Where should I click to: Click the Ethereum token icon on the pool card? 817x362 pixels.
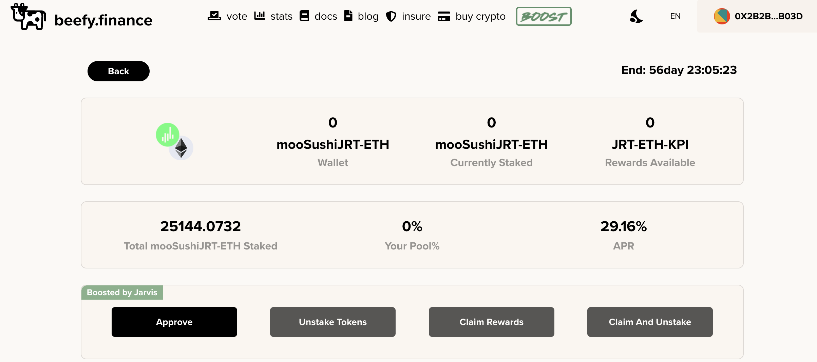point(181,147)
